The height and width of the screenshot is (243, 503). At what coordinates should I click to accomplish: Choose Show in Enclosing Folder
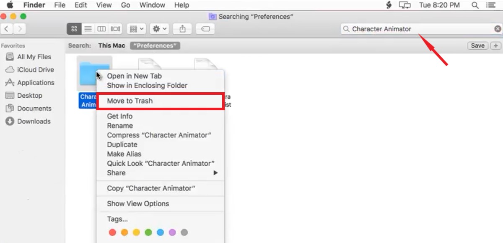147,86
